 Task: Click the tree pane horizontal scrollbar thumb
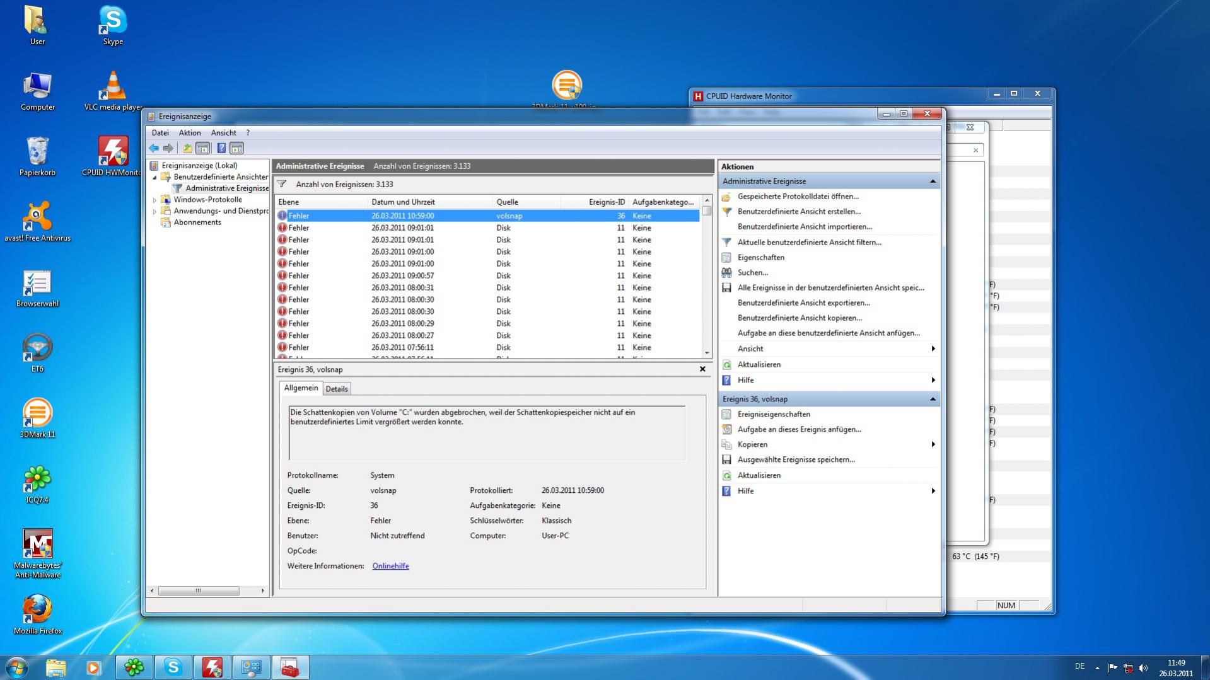pyautogui.click(x=199, y=591)
